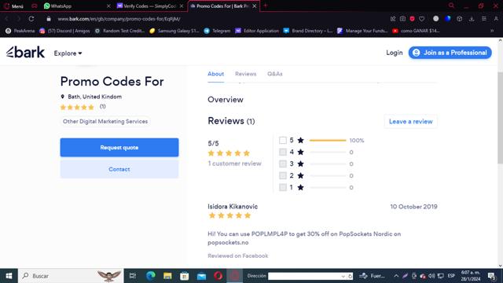Click the reviewer name Isidora Kikanovic
The image size is (503, 283).
(x=233, y=206)
